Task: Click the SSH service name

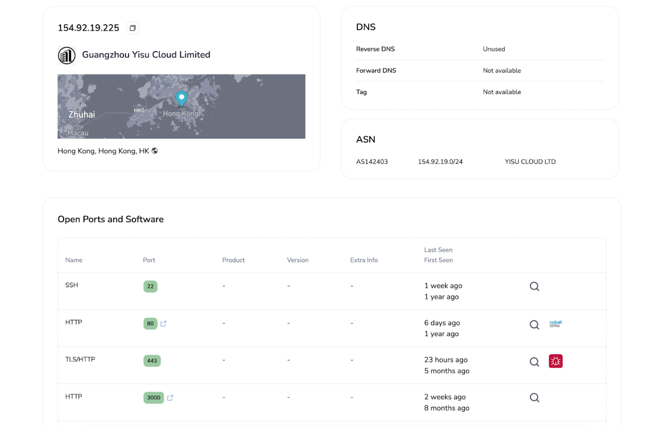Action: pyautogui.click(x=71, y=285)
